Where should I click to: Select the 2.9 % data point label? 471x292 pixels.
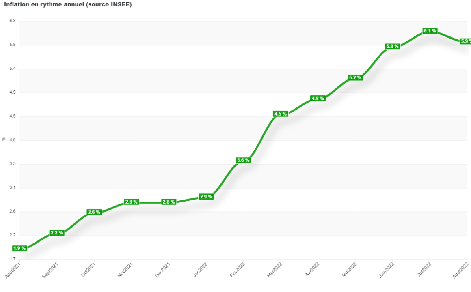(206, 197)
